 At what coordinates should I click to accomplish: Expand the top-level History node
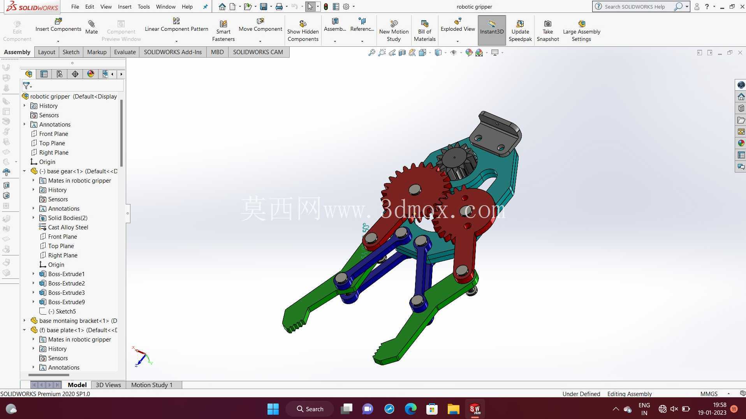(25, 106)
